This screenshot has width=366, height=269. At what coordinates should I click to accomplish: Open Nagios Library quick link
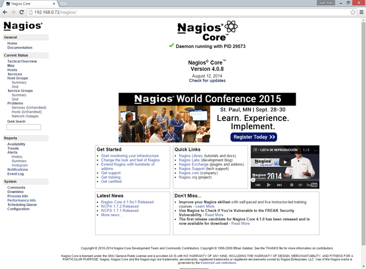[190, 156]
